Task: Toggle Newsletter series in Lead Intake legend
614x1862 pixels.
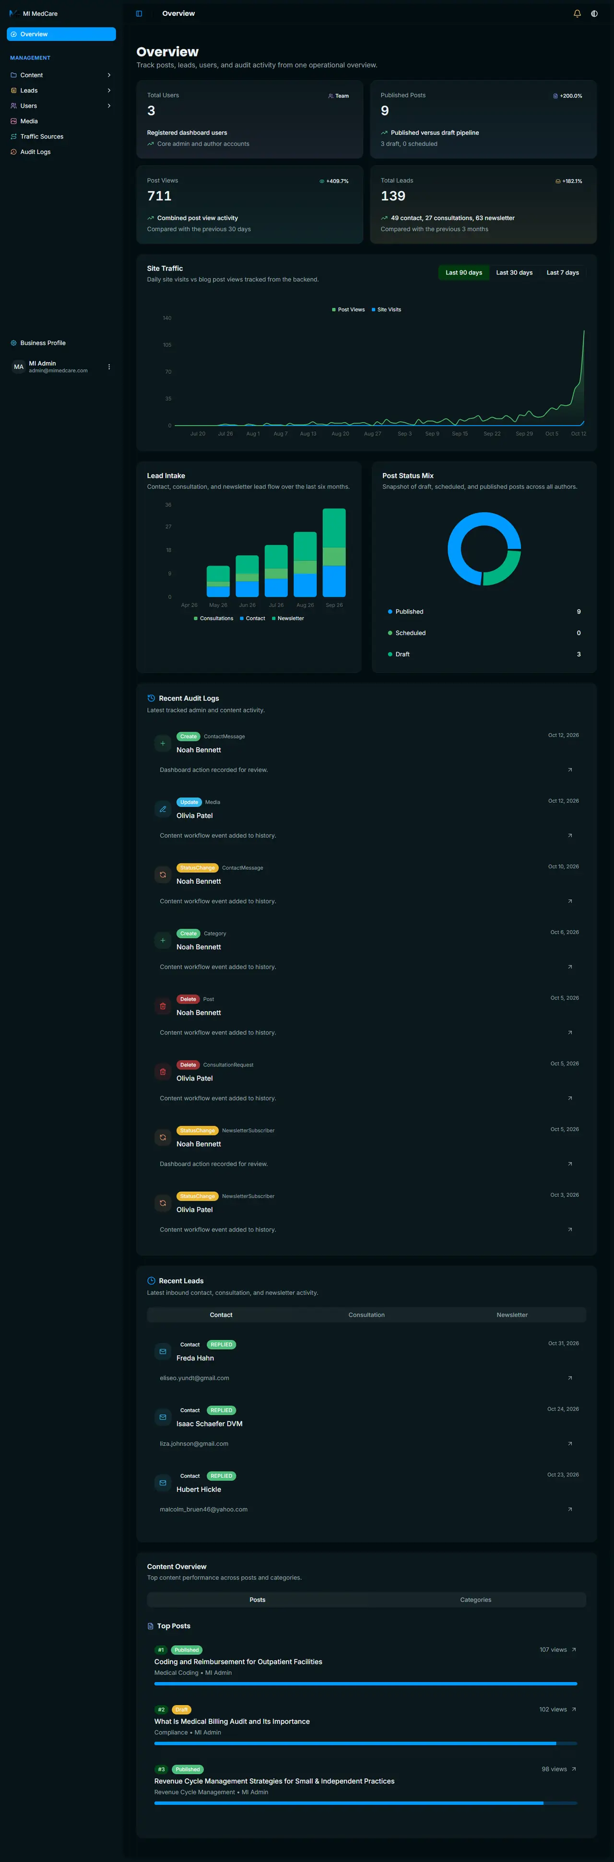Action: (x=287, y=619)
